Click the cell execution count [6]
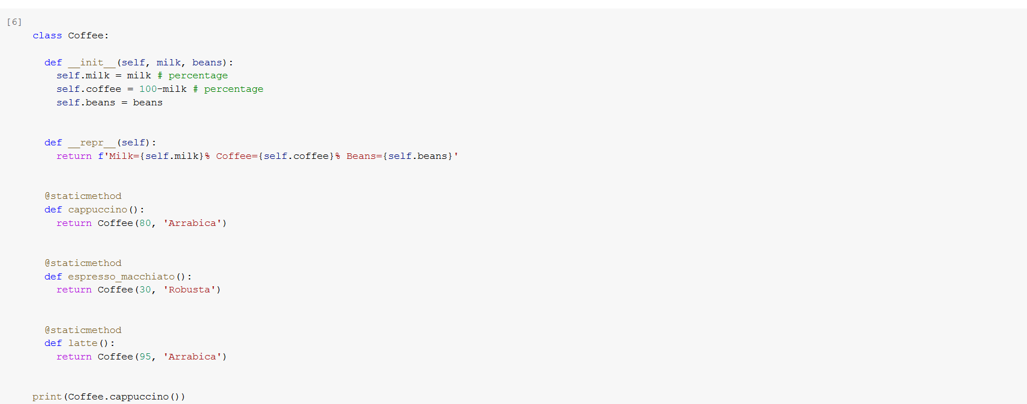This screenshot has height=404, width=1027. click(x=14, y=22)
